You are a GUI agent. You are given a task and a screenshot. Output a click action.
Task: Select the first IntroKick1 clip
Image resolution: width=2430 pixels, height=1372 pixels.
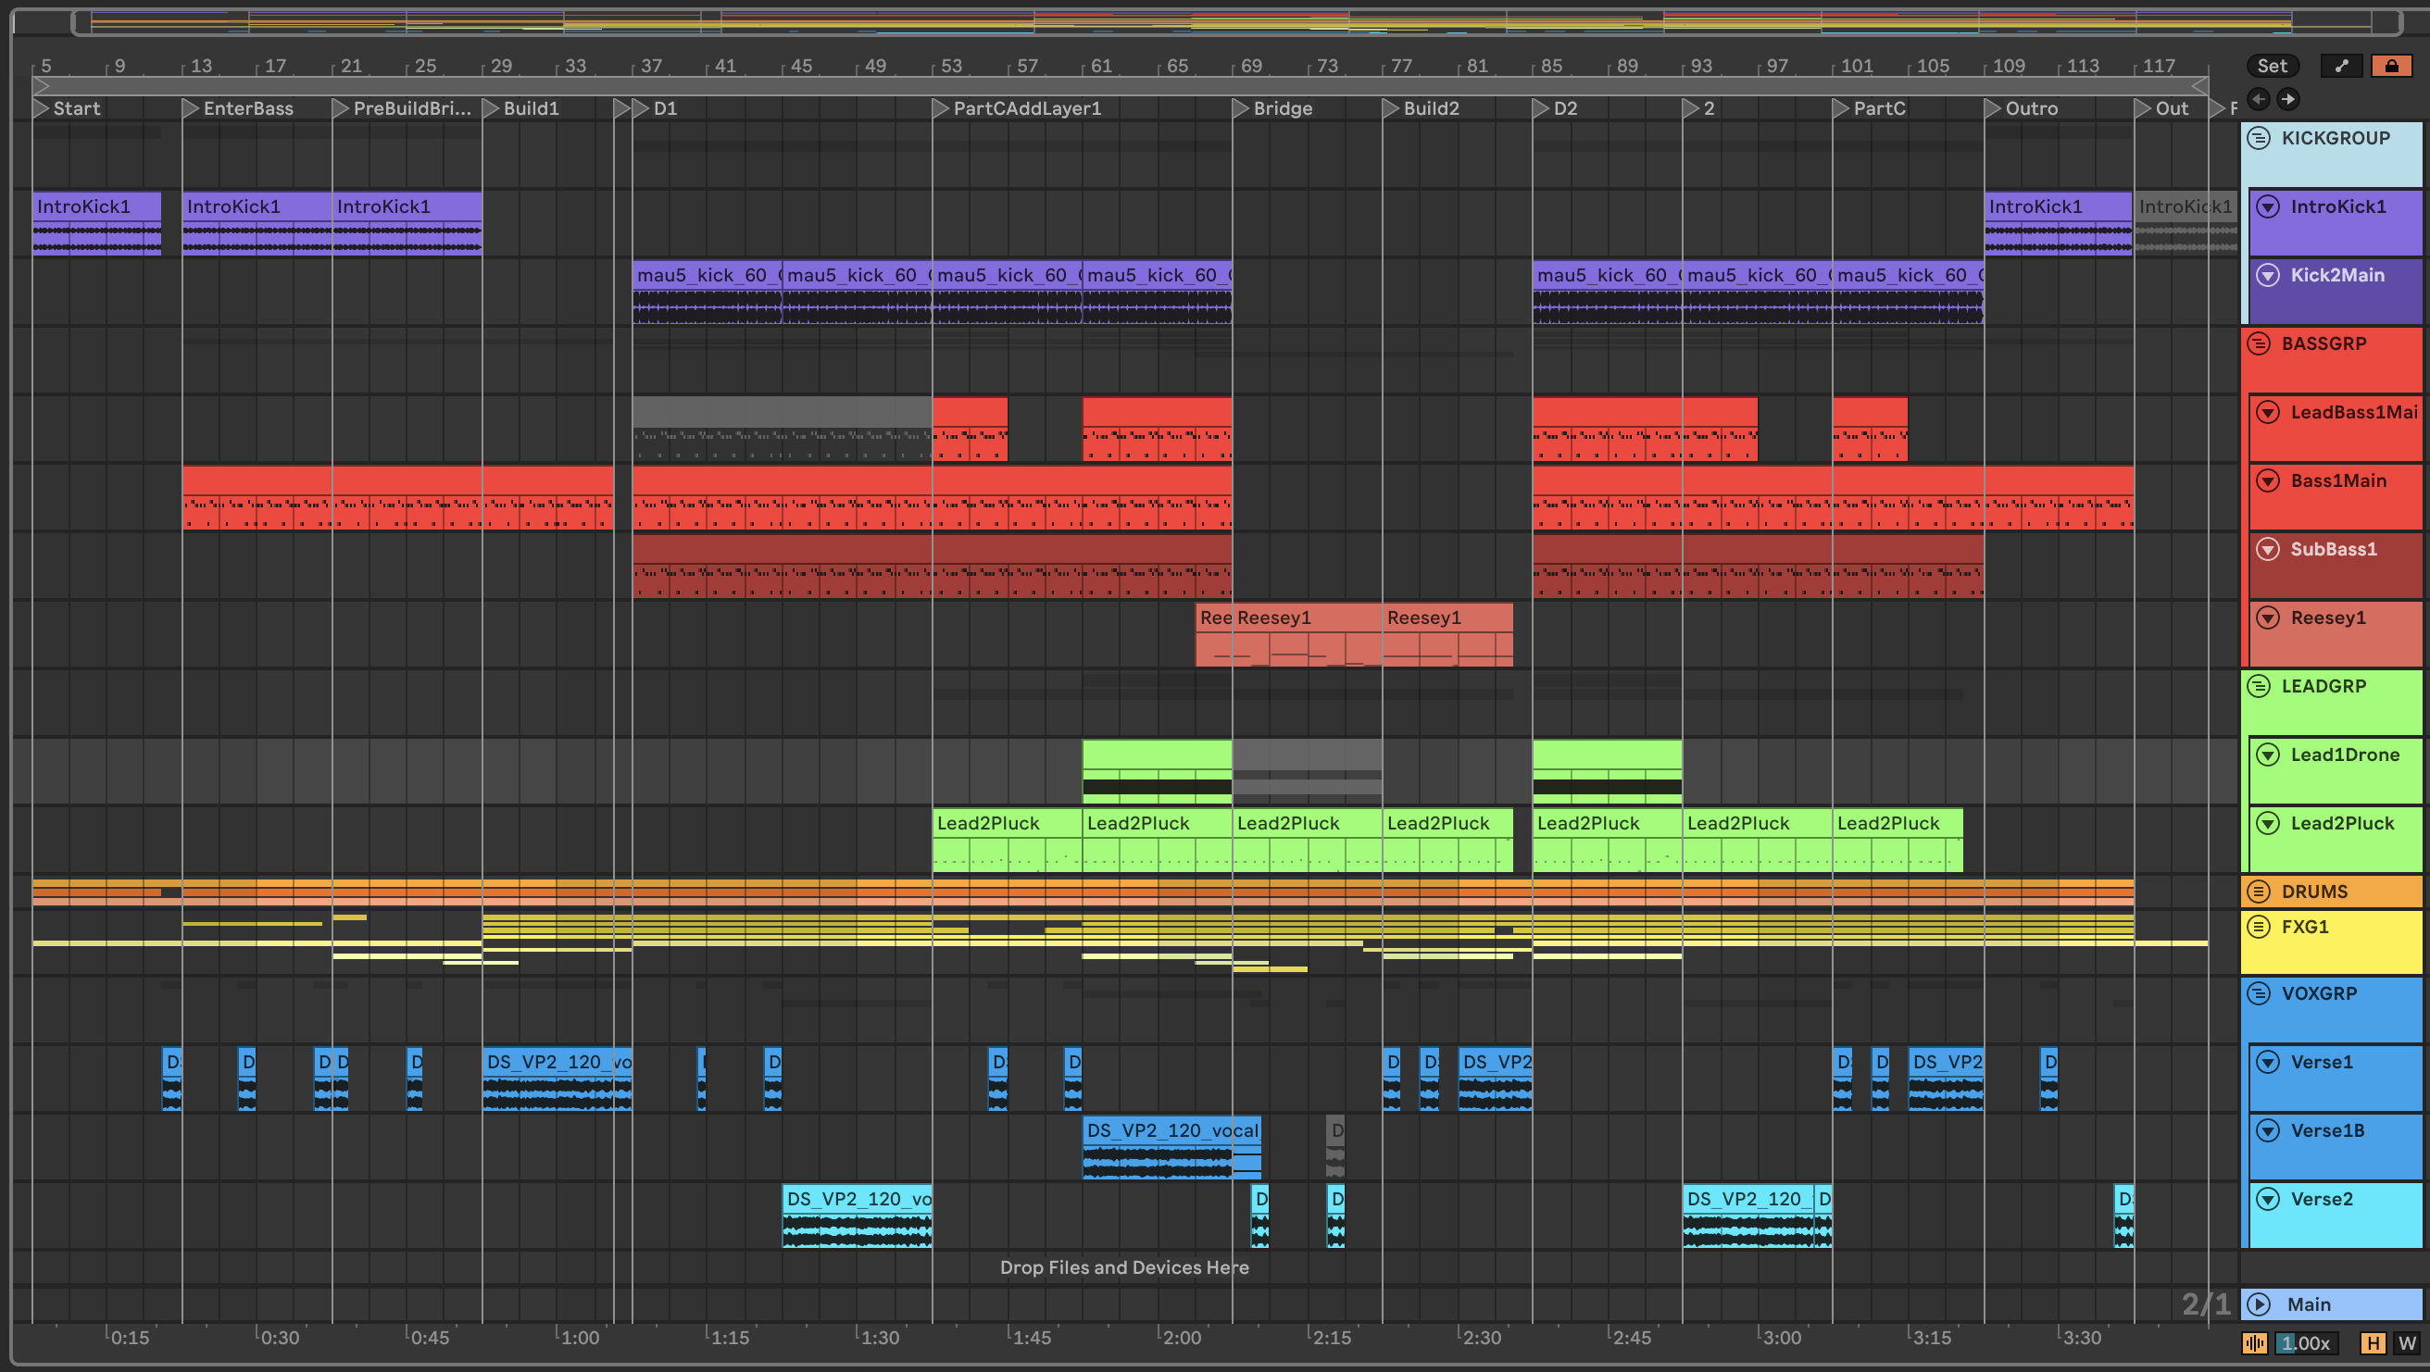(96, 223)
